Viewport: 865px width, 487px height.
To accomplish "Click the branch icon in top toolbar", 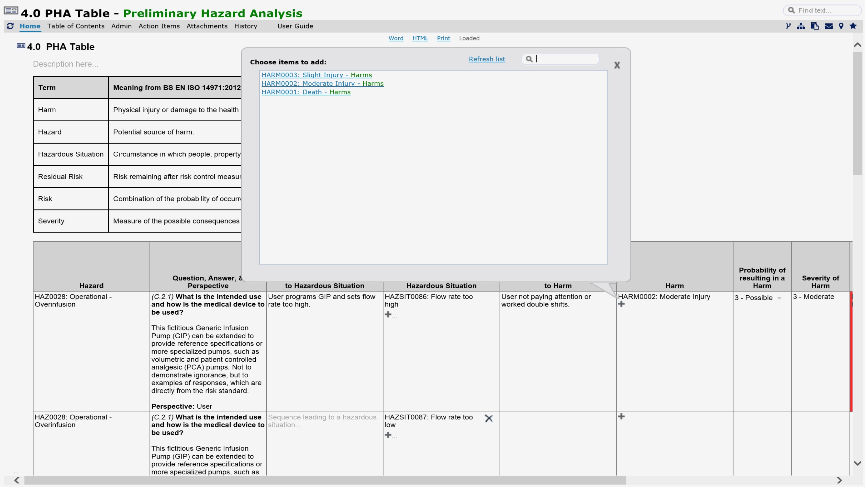I will click(x=788, y=26).
